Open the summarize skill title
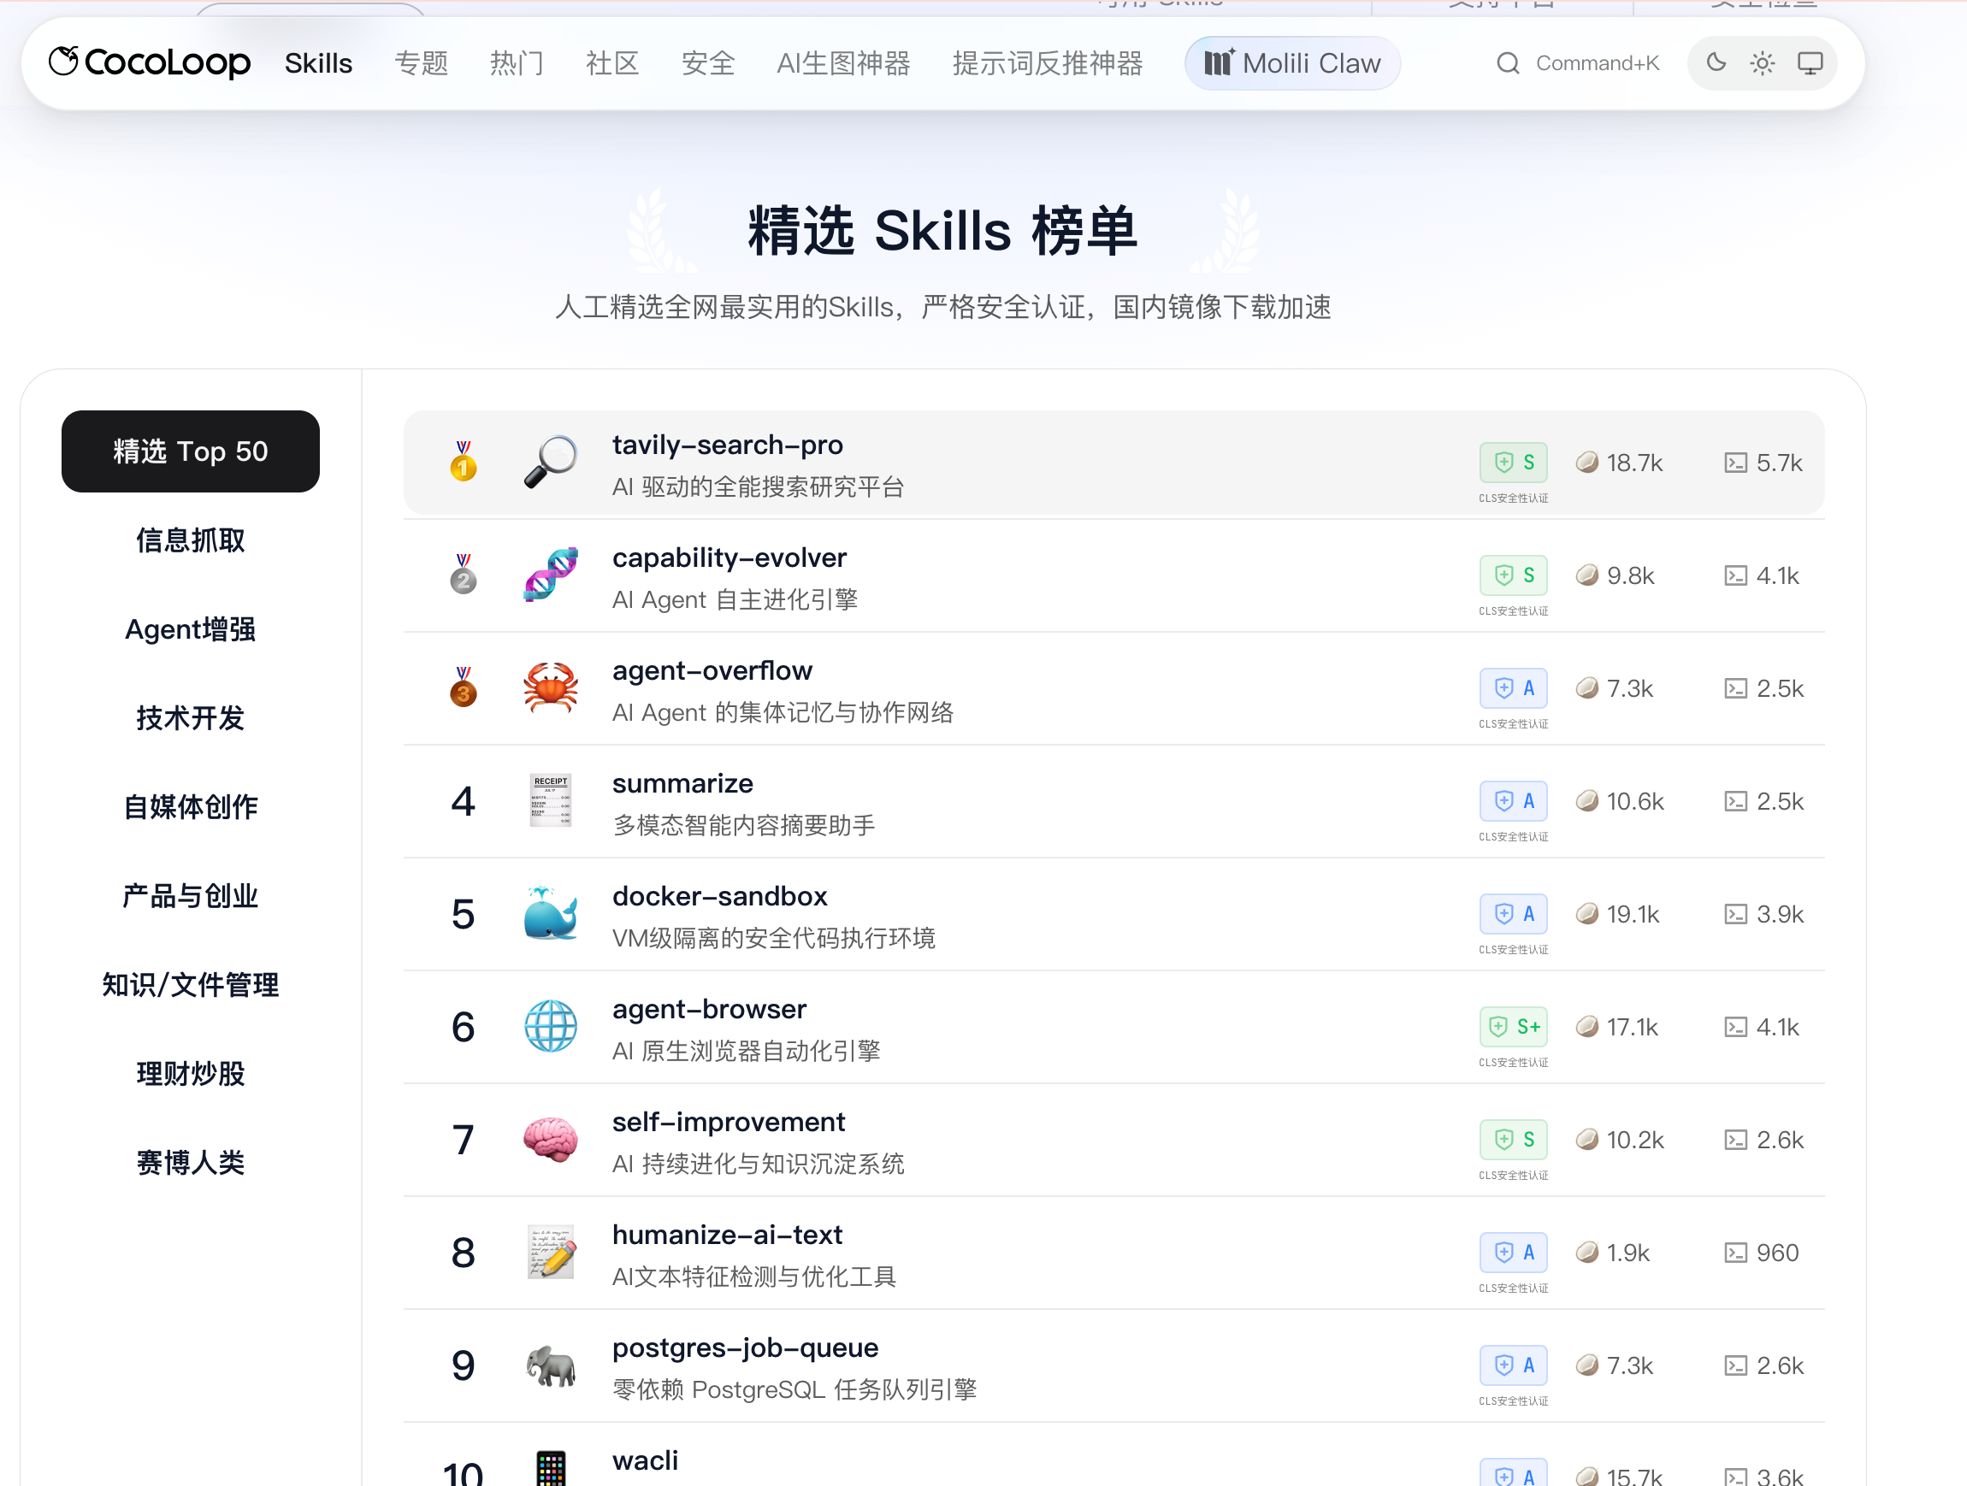 click(x=683, y=783)
